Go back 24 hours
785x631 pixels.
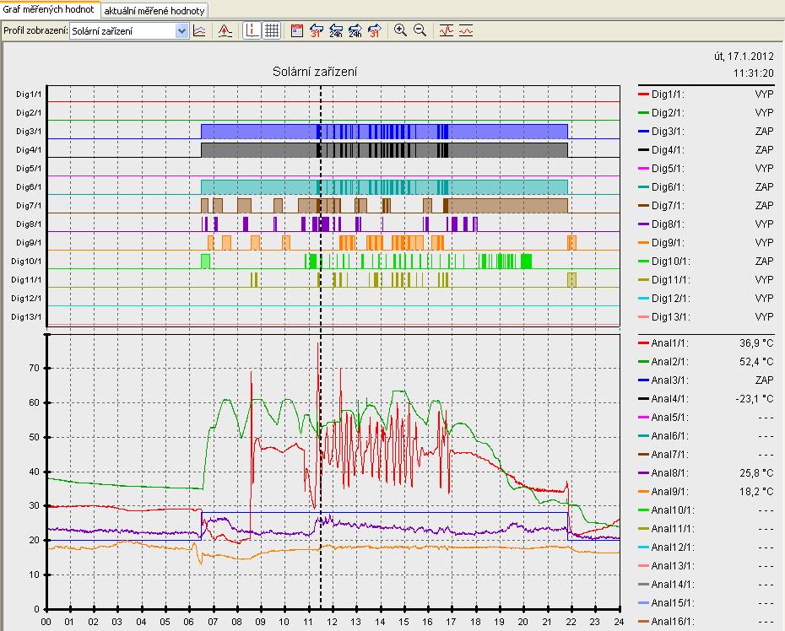point(336,31)
